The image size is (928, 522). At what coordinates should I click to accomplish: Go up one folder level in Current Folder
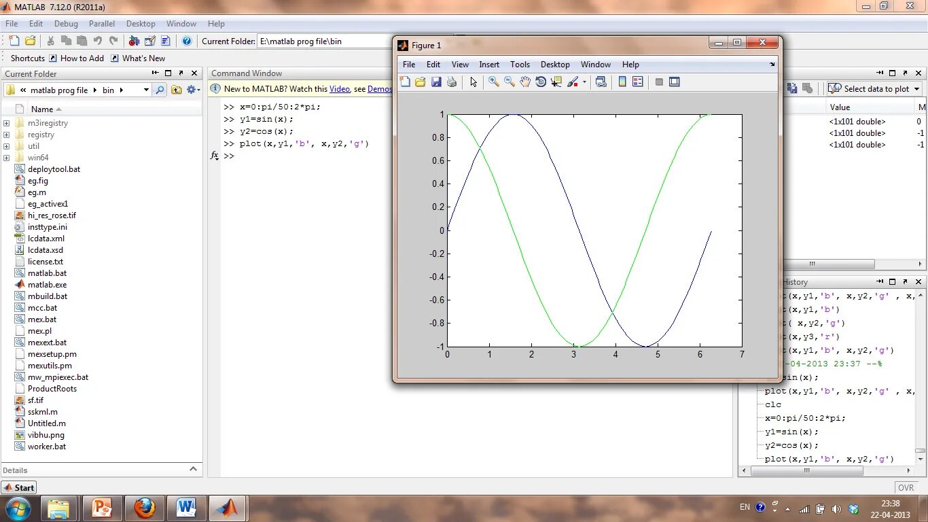(x=177, y=90)
